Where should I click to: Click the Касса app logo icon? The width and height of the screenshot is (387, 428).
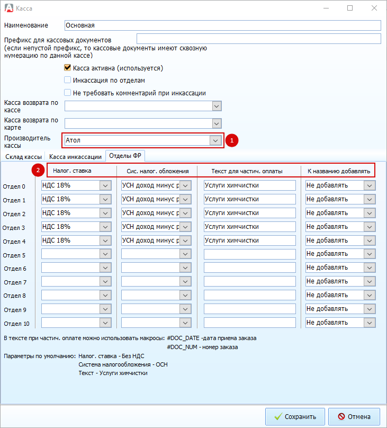pyautogui.click(x=8, y=8)
